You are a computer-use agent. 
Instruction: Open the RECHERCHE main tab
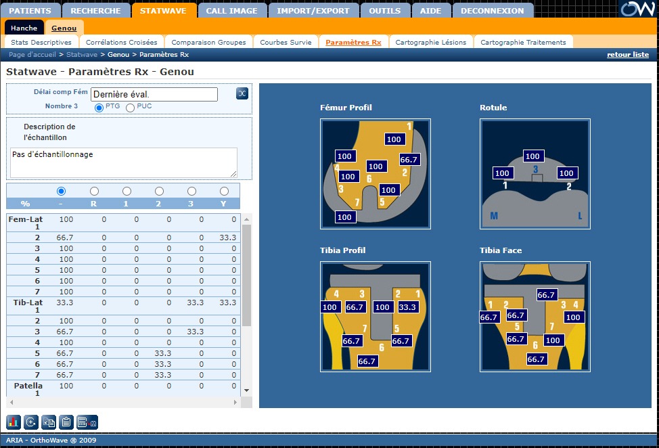click(96, 11)
